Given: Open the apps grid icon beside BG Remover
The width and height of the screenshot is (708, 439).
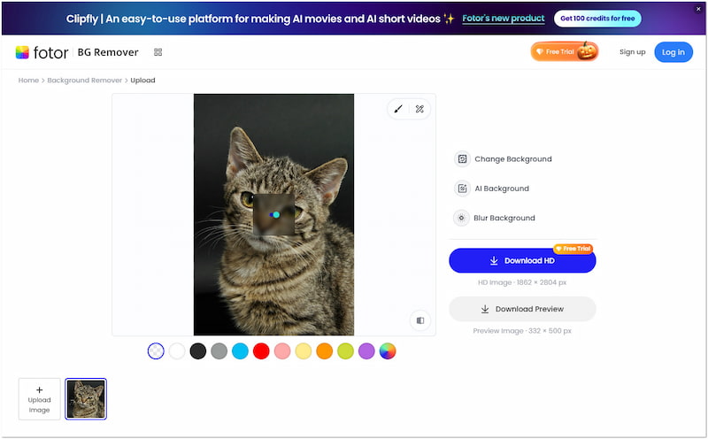Looking at the screenshot, I should tap(158, 52).
